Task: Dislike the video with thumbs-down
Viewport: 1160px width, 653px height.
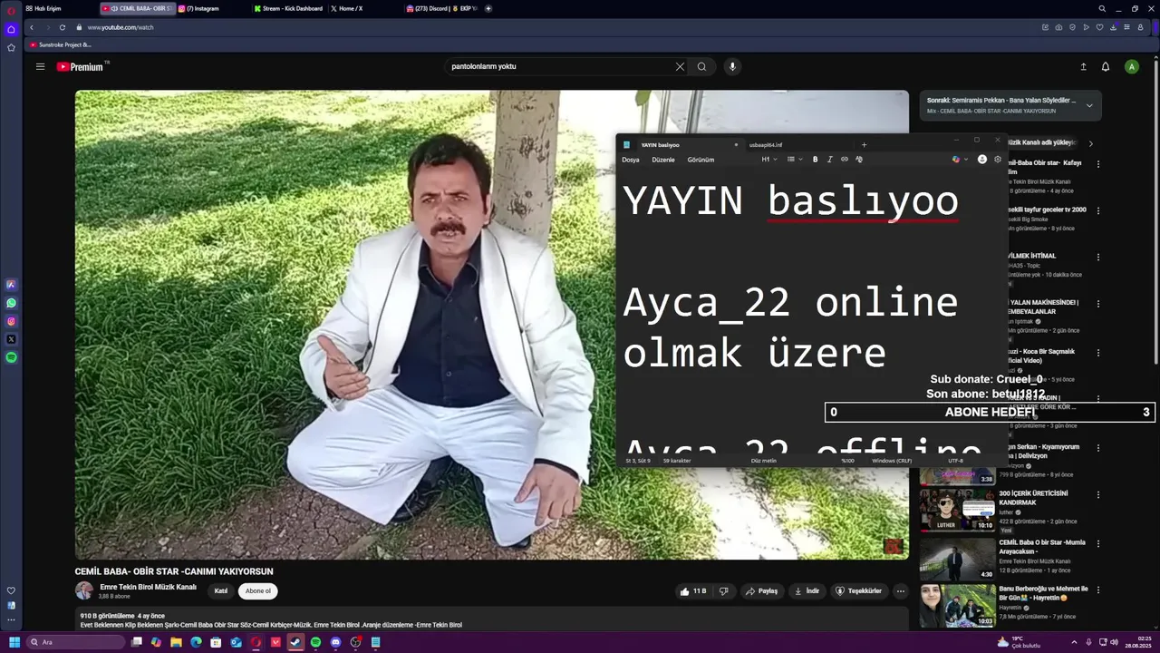Action: (x=723, y=591)
